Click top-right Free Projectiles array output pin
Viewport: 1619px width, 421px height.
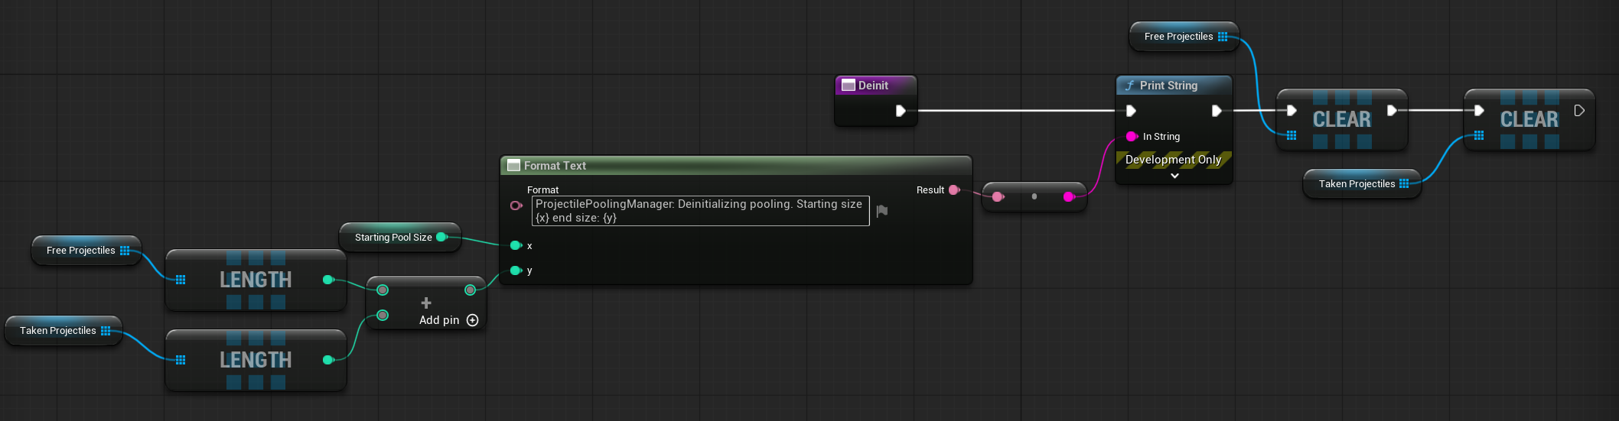[1223, 37]
